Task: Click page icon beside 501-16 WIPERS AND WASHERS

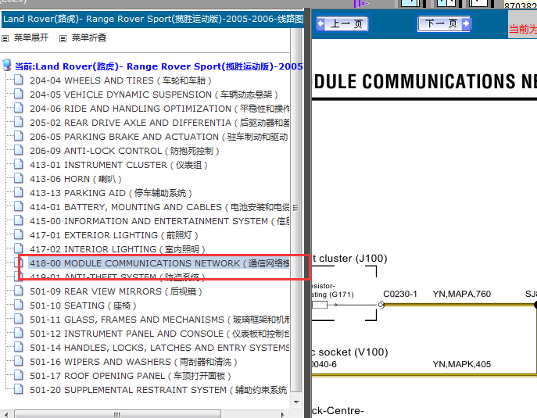Action: point(19,361)
